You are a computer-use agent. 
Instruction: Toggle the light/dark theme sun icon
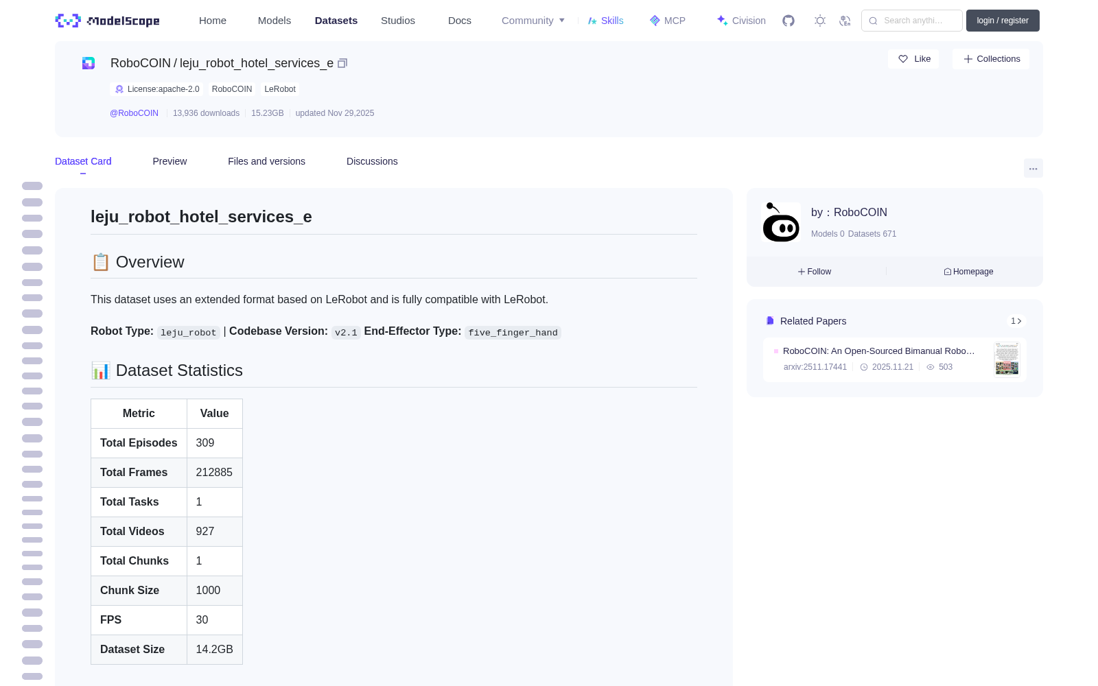[x=820, y=21]
